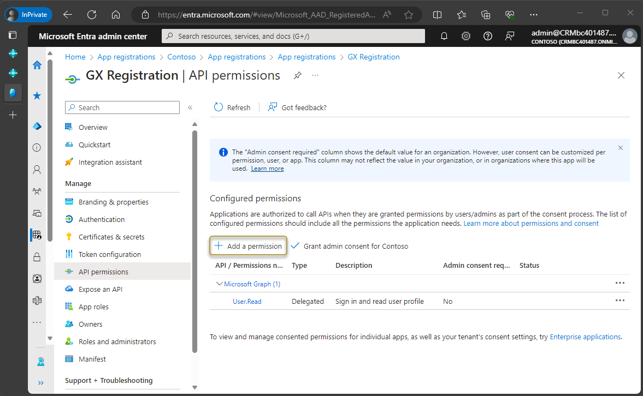The height and width of the screenshot is (396, 643).
Task: Click the Search box in the navigation pane
Action: 122,107
